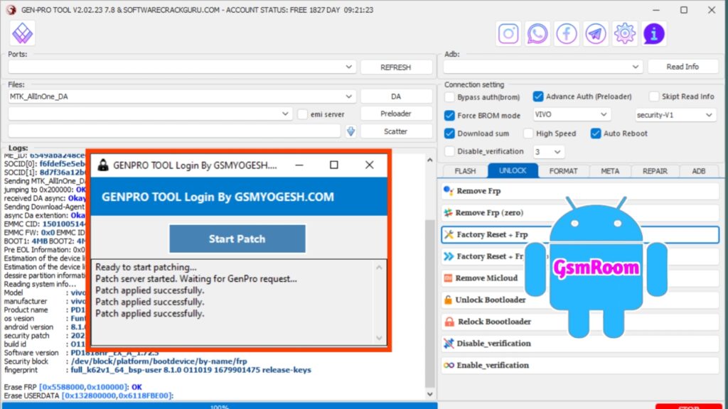Expand the Ports dropdown list

(x=349, y=67)
